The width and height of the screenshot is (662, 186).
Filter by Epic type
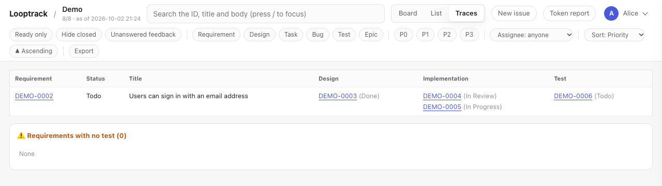(371, 35)
